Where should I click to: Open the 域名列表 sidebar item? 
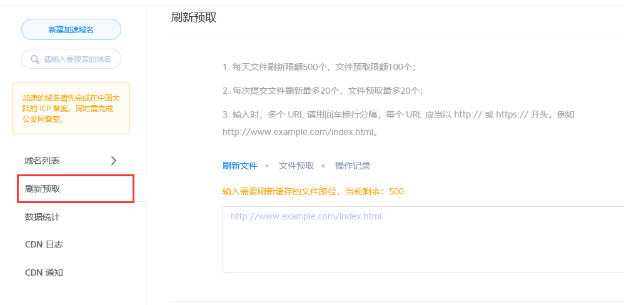coord(73,161)
